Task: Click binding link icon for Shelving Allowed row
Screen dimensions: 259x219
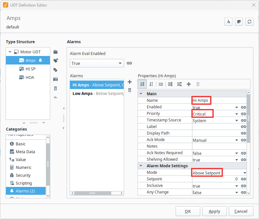Action: (244, 160)
